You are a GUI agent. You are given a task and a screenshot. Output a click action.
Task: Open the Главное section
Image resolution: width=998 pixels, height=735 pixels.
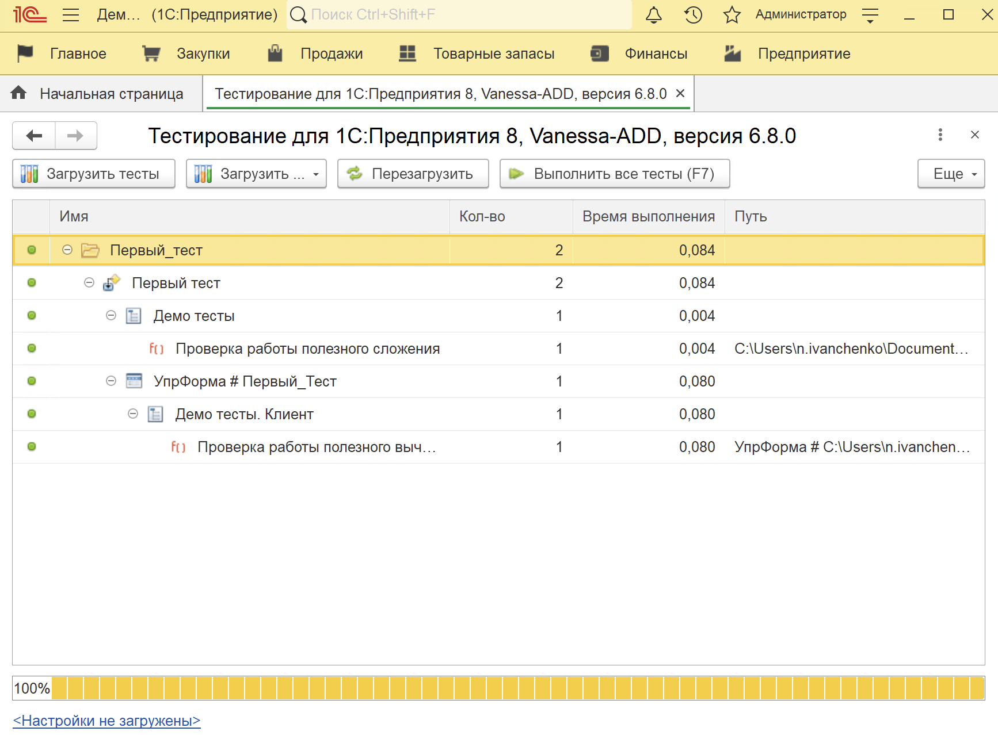pyautogui.click(x=62, y=53)
